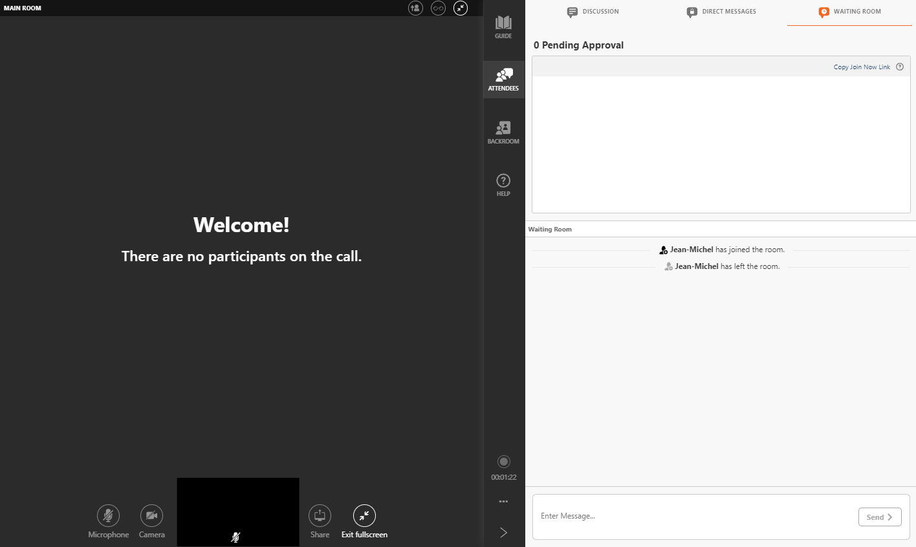Collapse fullscreen using top-bar shrink icon
The width and height of the screenshot is (916, 547).
pyautogui.click(x=461, y=8)
